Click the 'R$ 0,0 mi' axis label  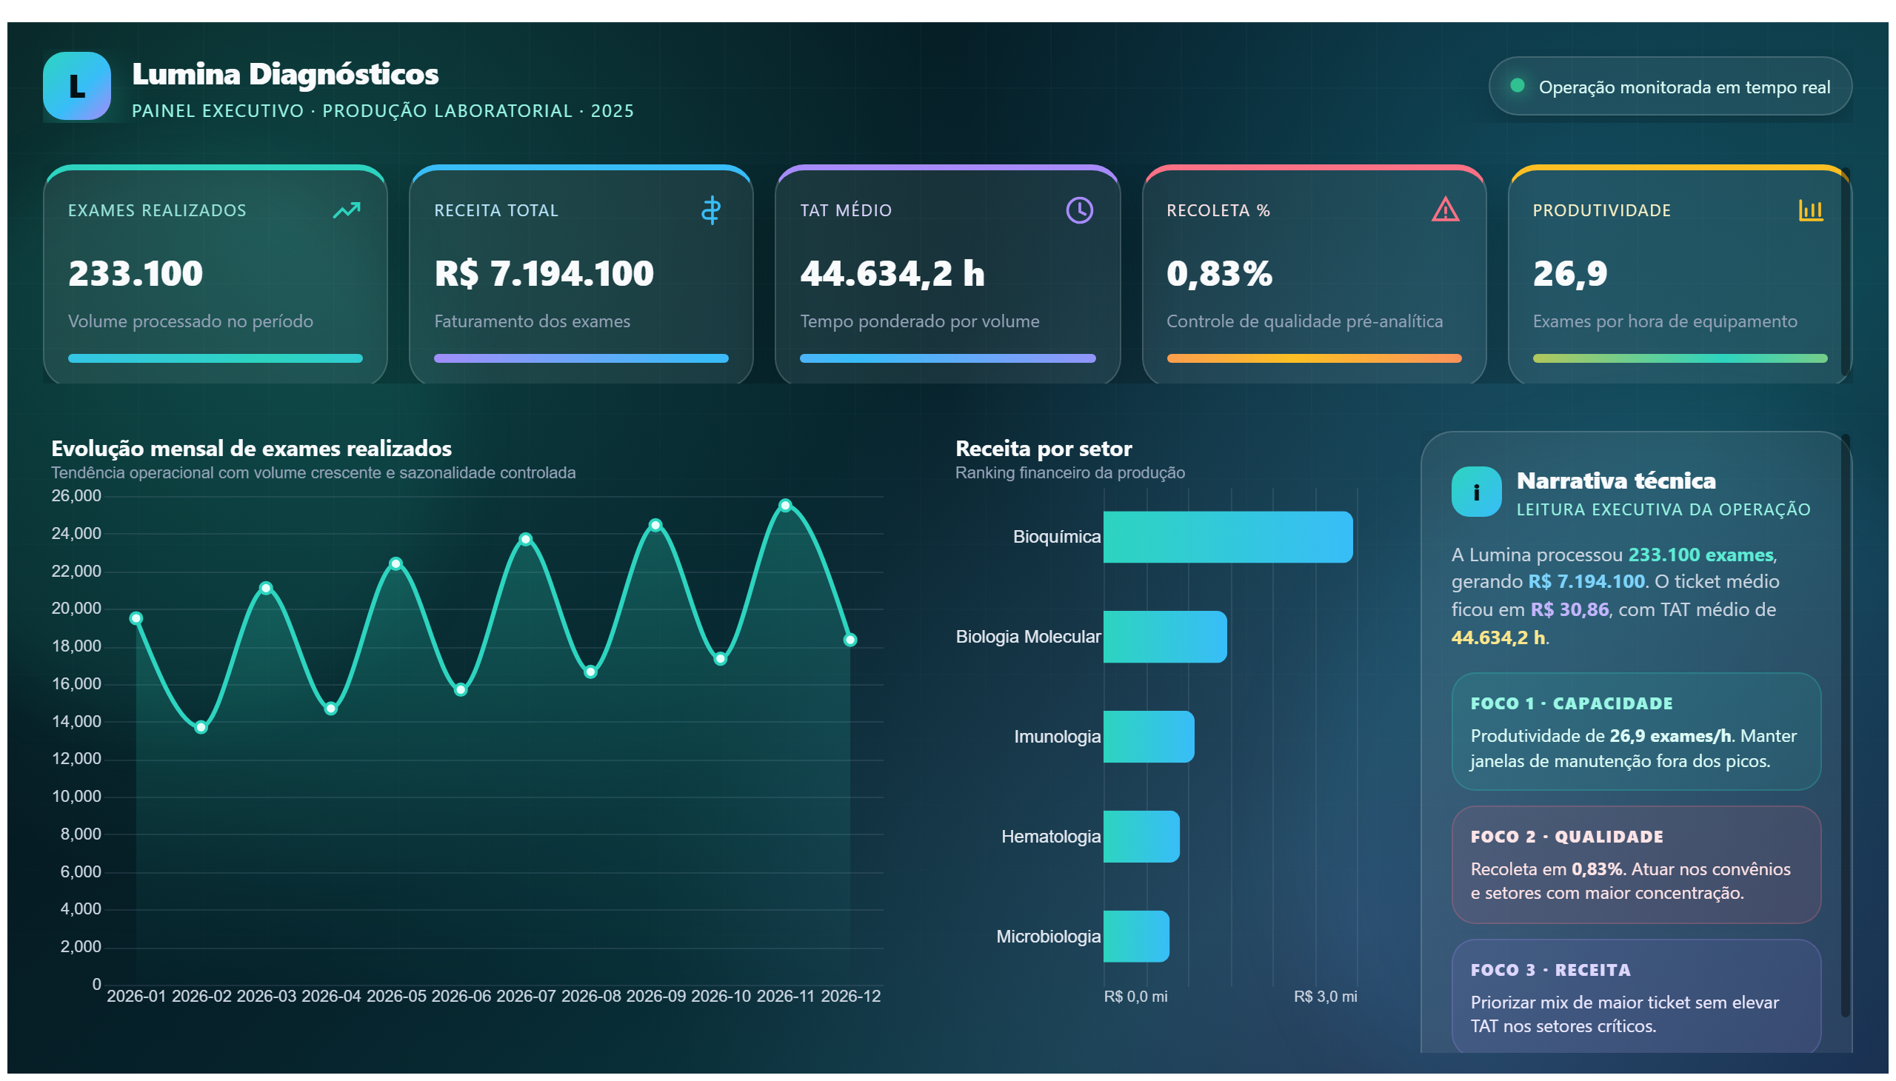click(x=1135, y=997)
